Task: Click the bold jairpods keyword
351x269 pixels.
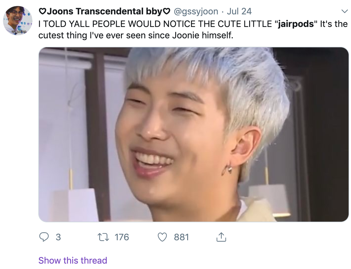Action: [296, 24]
